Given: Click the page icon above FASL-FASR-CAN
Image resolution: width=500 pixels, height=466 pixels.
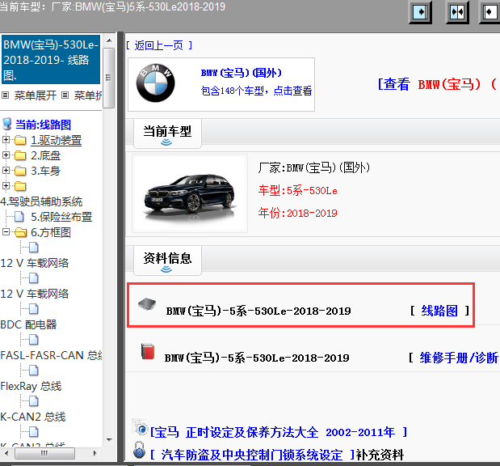Looking at the screenshot, I should click(34, 340).
